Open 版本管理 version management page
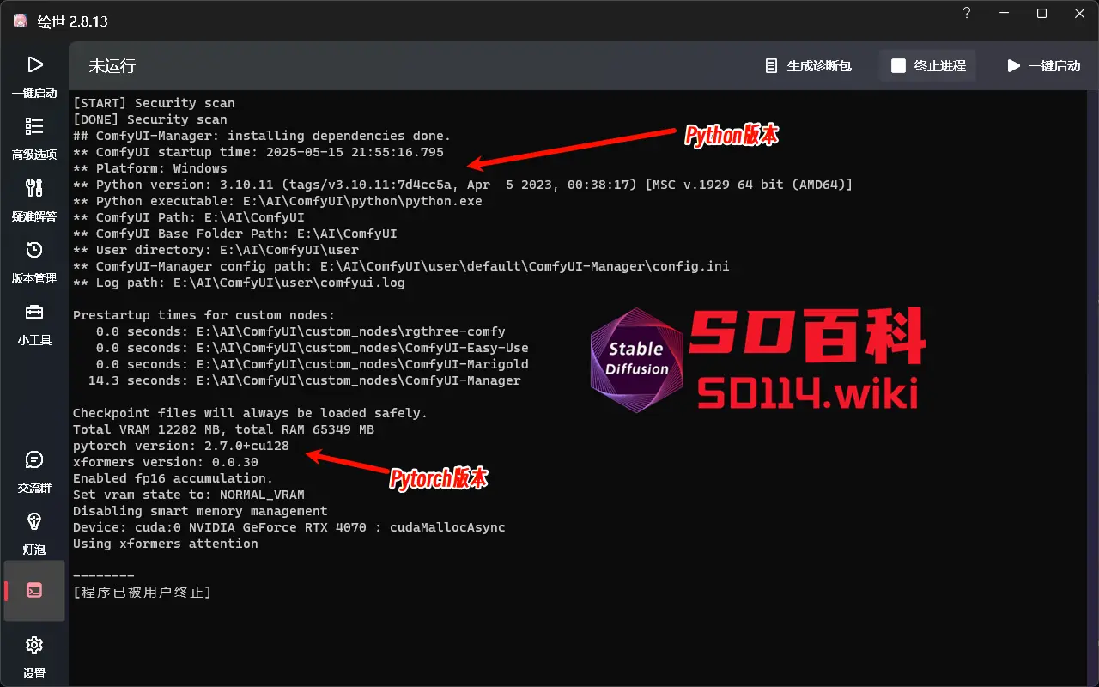Viewport: 1099px width, 687px height. click(x=34, y=262)
